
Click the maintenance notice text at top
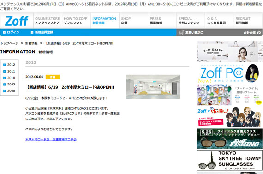click(131, 6)
